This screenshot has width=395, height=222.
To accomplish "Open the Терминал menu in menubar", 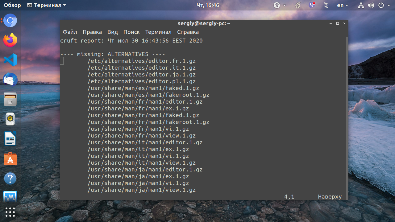I will (158, 32).
